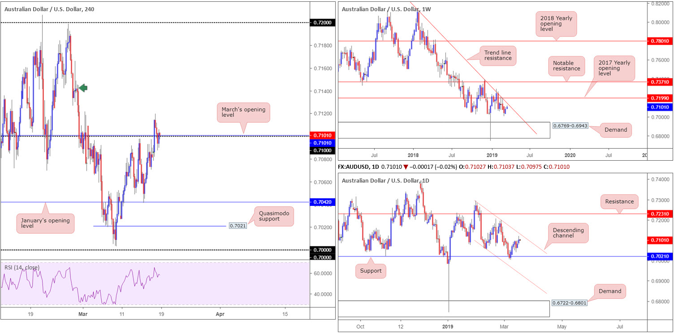Click the 'FX:AUDUSD, 1D' symbol header

pyautogui.click(x=359, y=166)
